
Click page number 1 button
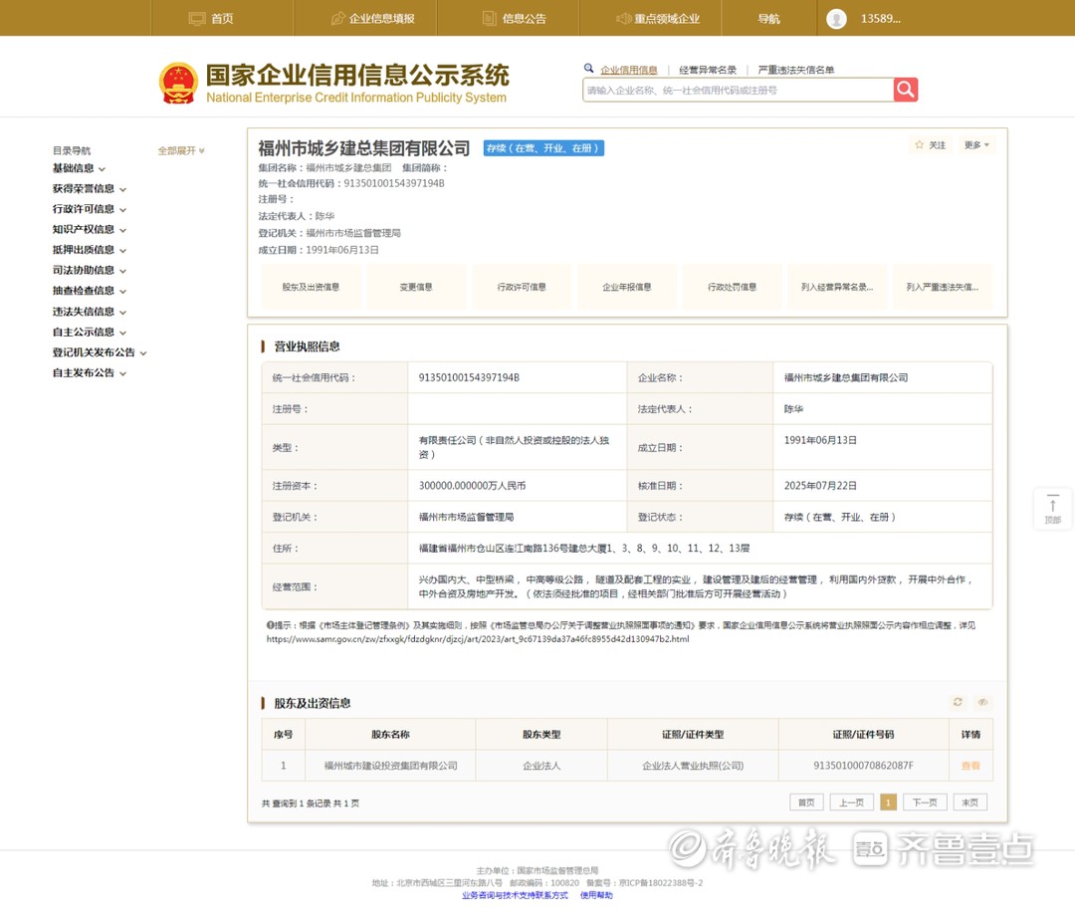point(889,802)
